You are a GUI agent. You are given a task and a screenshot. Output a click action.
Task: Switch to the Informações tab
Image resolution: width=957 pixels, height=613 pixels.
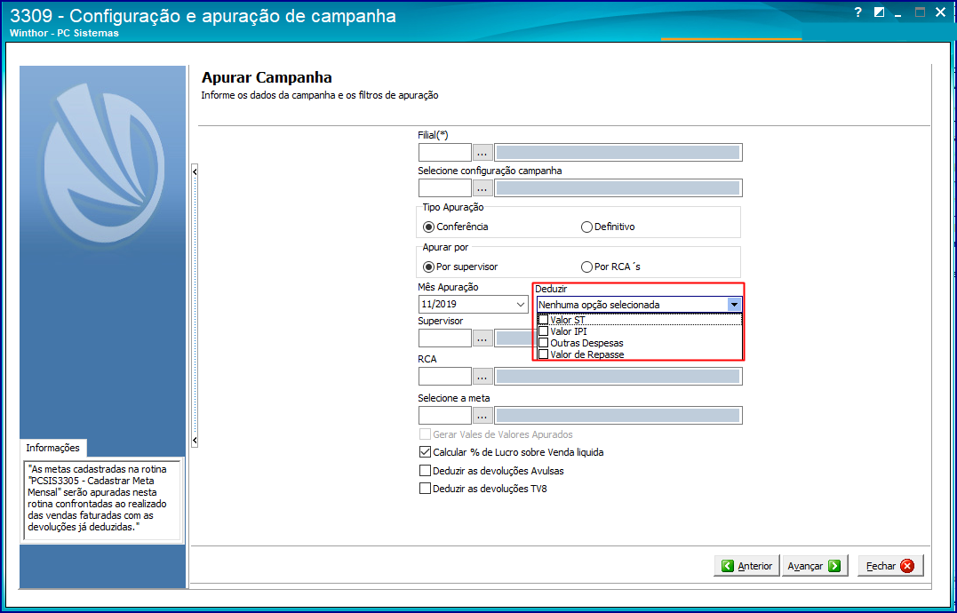[x=53, y=448]
